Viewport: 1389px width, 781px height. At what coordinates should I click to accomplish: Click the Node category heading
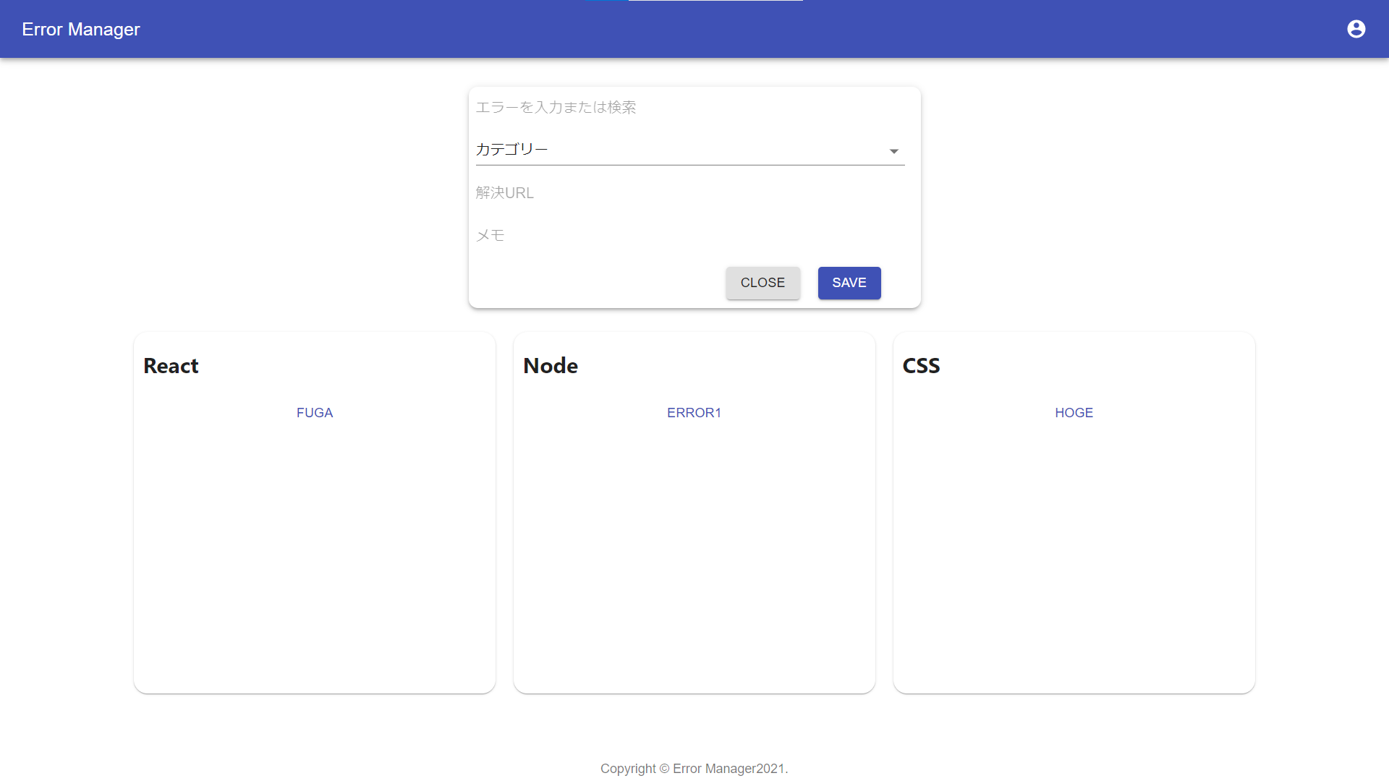point(551,366)
